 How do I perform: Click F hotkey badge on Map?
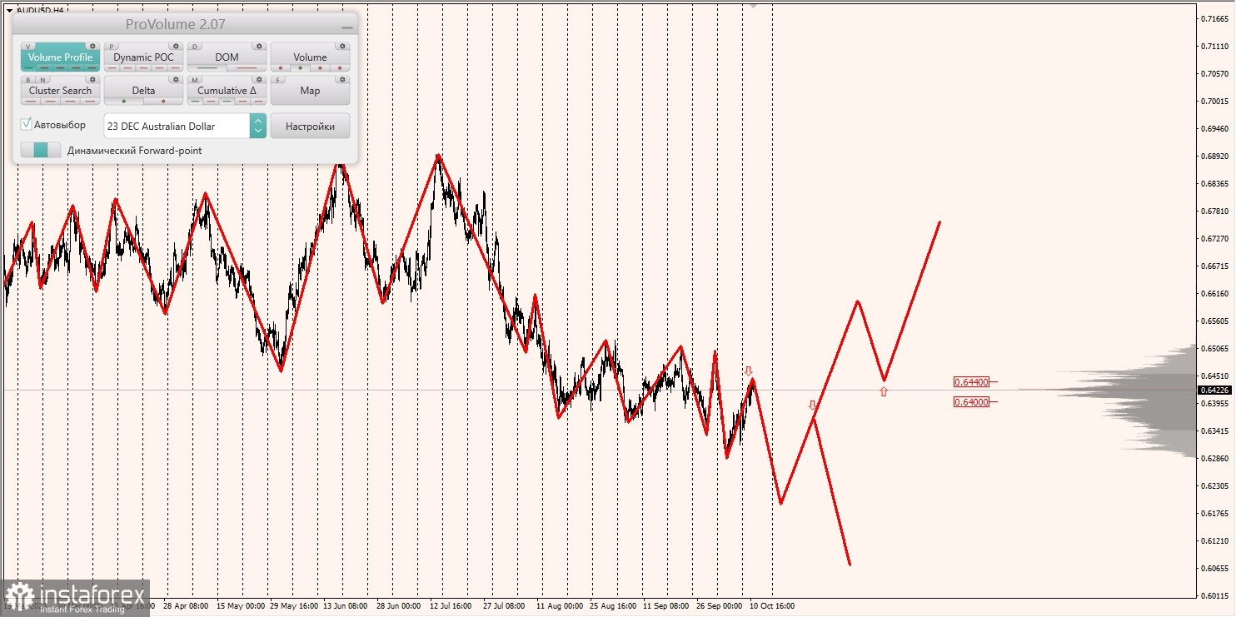(x=278, y=80)
